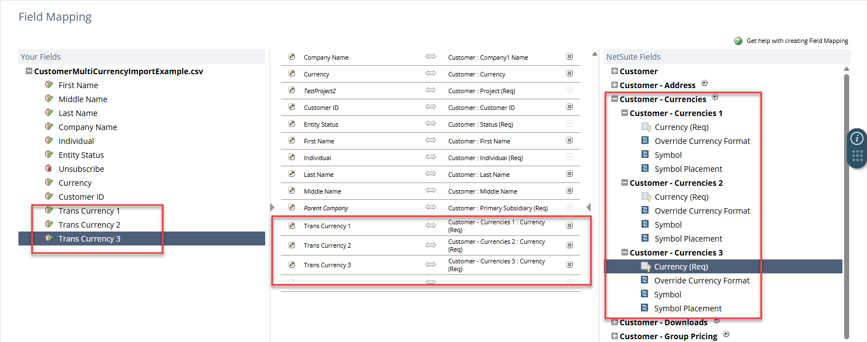Open Get help with creating Field Mapping link
867x342 pixels.
click(x=797, y=41)
